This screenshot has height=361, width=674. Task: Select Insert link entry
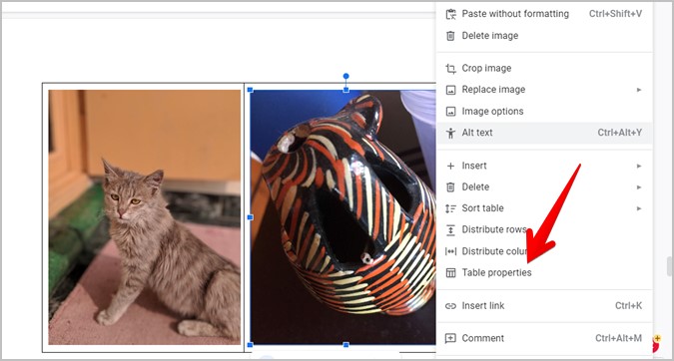544,305
